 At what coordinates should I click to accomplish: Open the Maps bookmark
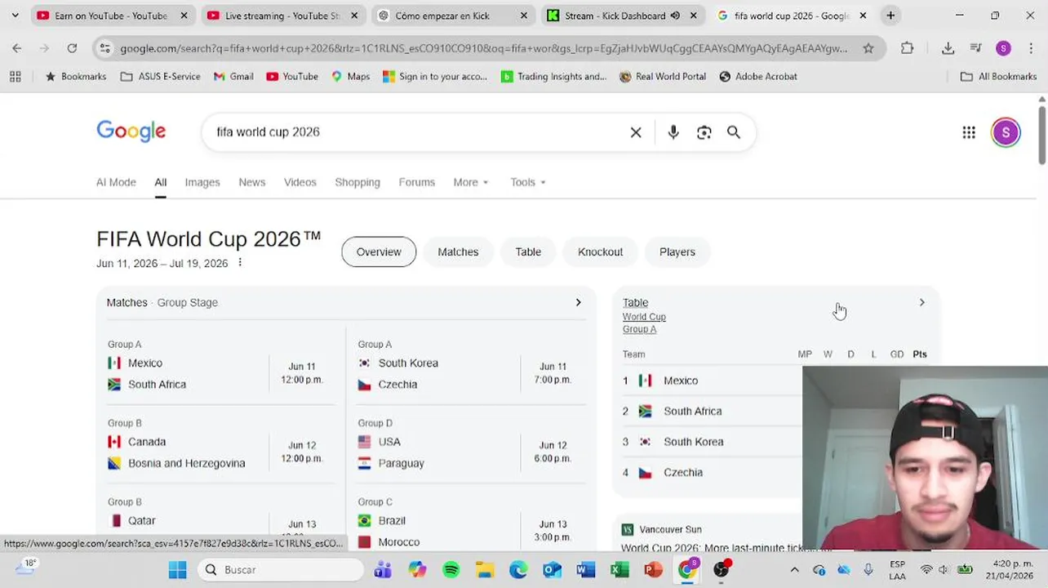[350, 76]
